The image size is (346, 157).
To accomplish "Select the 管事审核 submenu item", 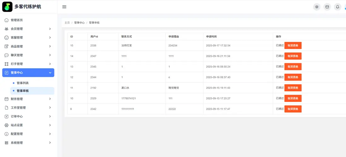I will [x=23, y=91].
